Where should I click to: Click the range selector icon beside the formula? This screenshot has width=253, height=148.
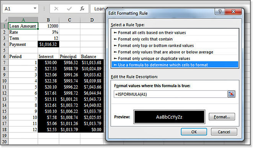click(x=231, y=94)
